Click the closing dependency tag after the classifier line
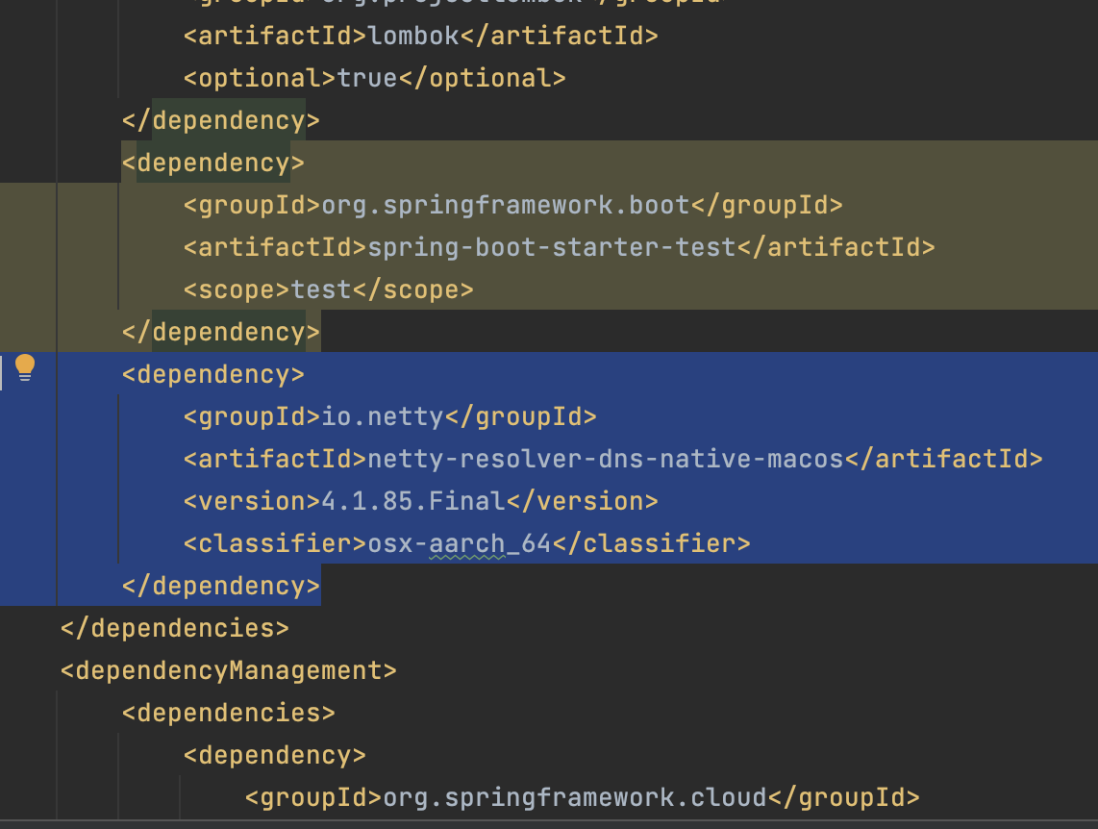Image resolution: width=1098 pixels, height=829 pixels. [x=220, y=586]
